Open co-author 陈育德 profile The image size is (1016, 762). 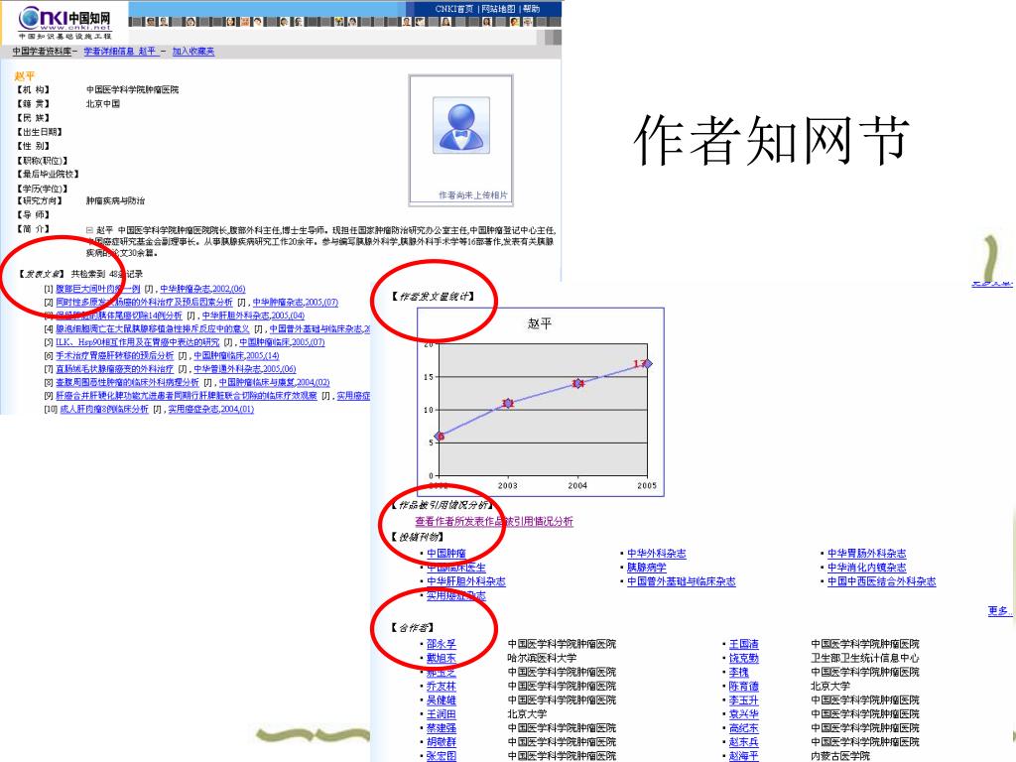tap(744, 686)
